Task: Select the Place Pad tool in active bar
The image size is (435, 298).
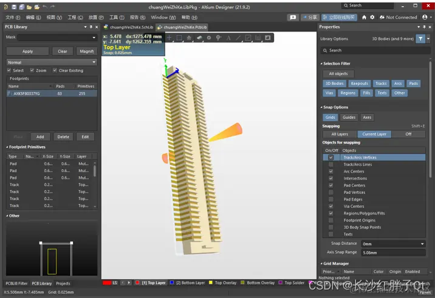Action: click(209, 38)
